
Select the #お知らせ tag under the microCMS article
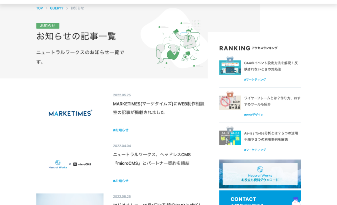pyautogui.click(x=121, y=181)
